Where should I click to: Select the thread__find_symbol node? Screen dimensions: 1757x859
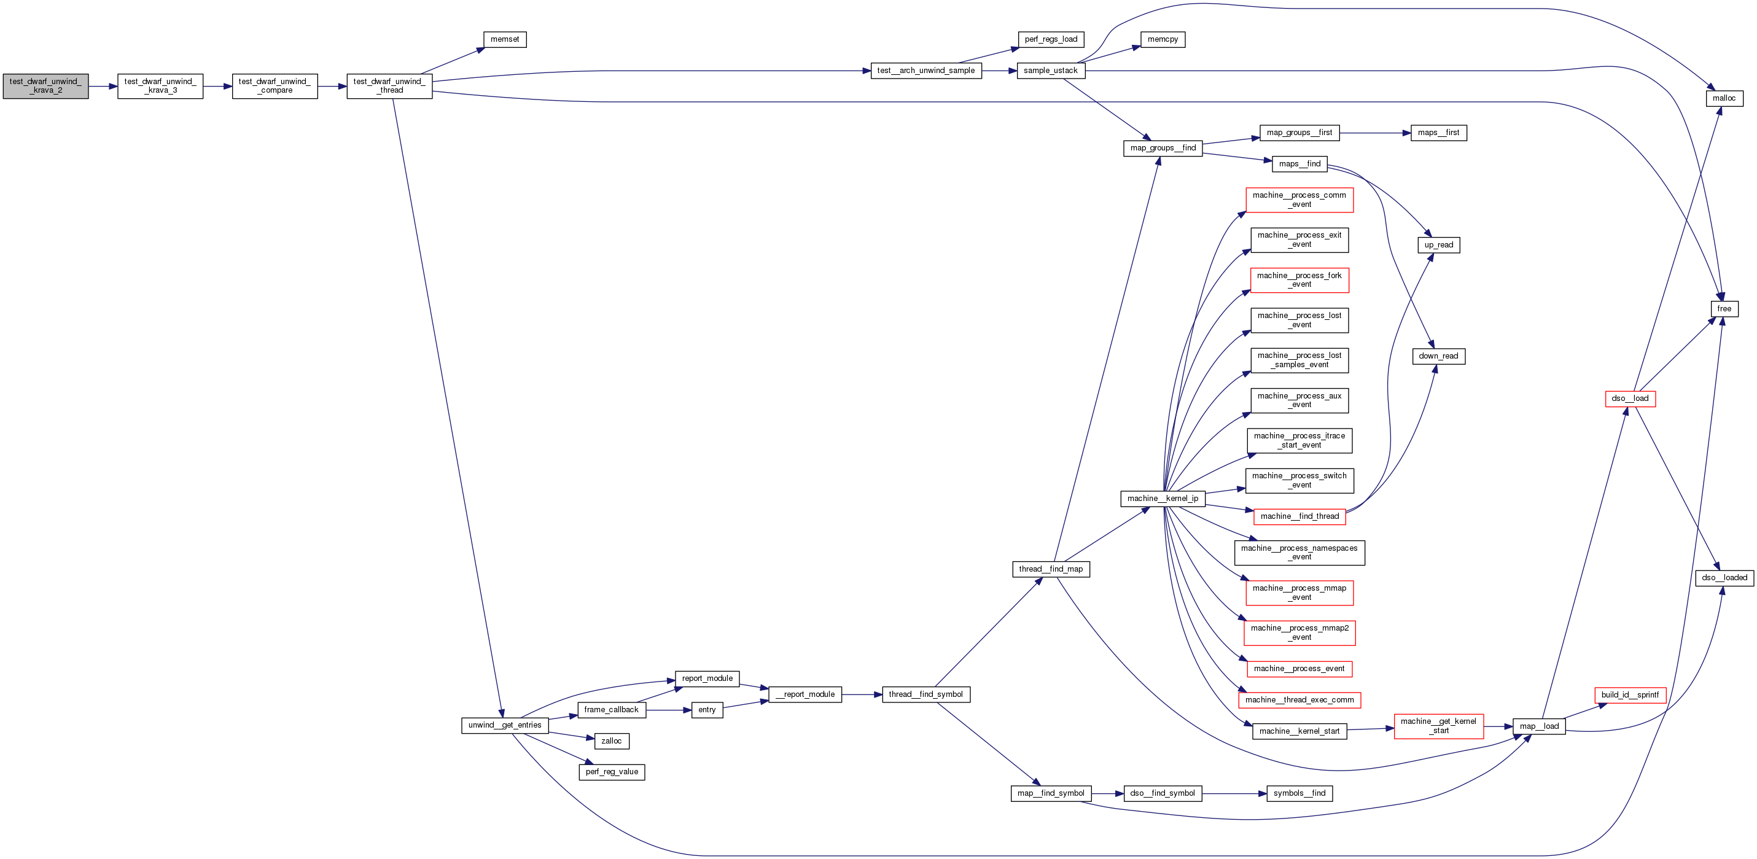click(925, 694)
